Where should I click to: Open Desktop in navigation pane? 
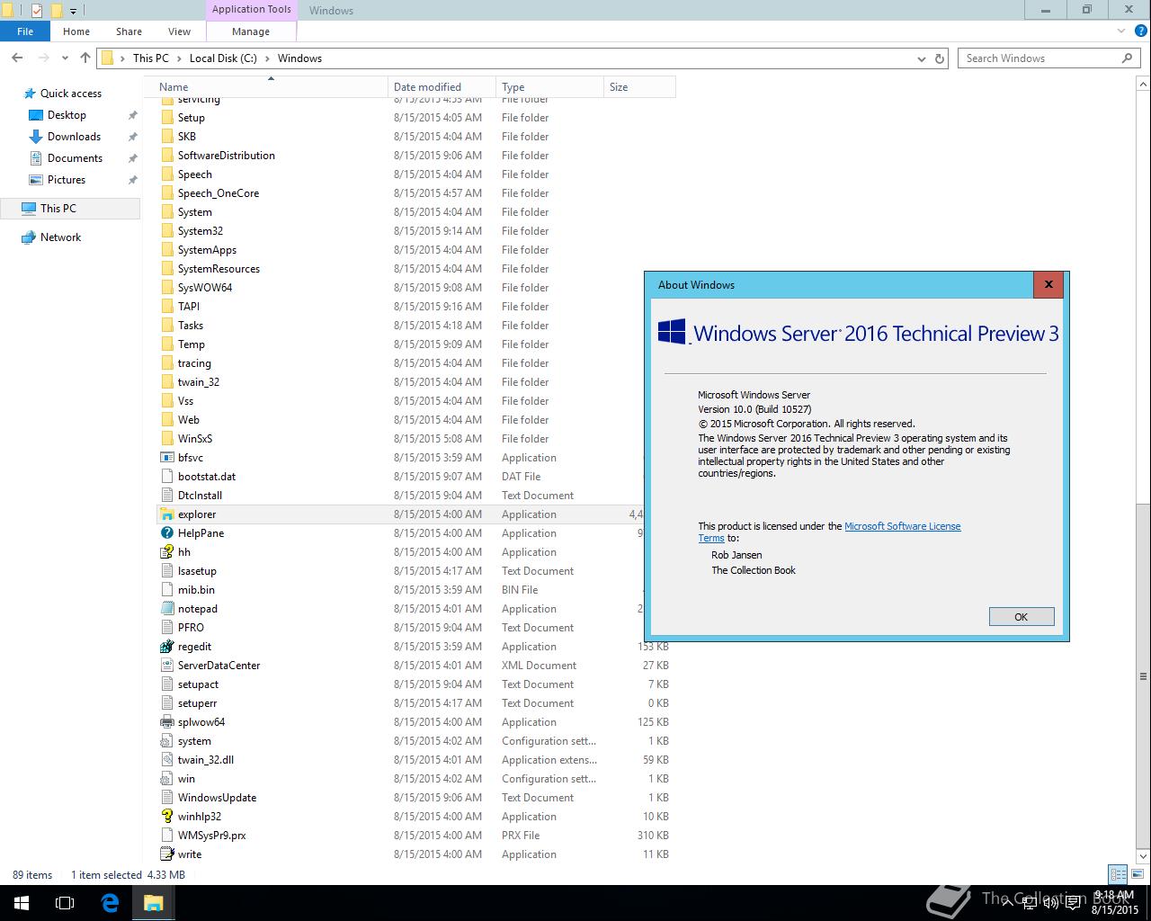pos(67,115)
